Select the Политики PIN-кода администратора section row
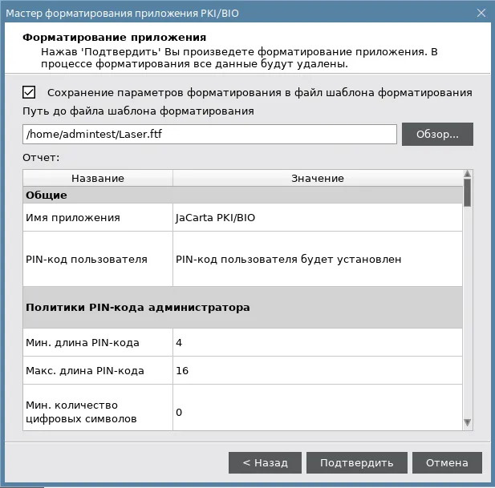The image size is (495, 488). (x=242, y=307)
